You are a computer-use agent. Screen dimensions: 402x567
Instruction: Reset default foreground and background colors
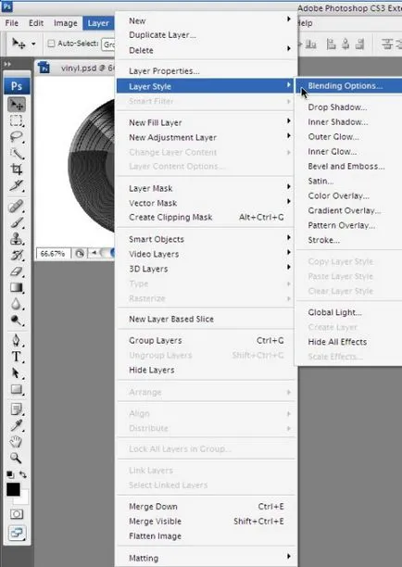10,474
